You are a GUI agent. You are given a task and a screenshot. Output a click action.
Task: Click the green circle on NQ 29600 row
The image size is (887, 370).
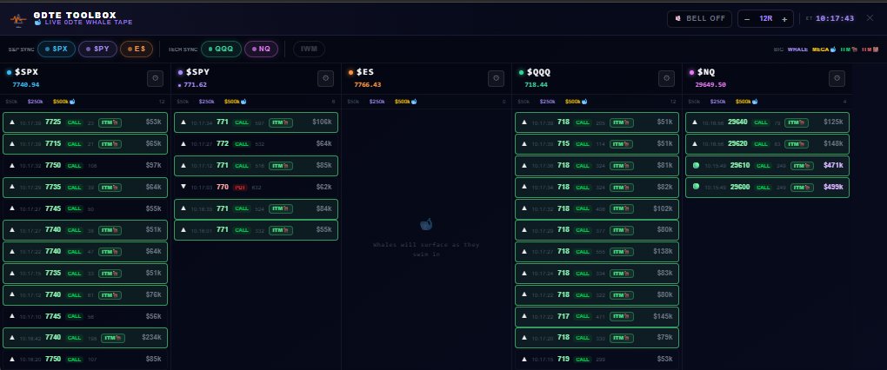(x=696, y=187)
